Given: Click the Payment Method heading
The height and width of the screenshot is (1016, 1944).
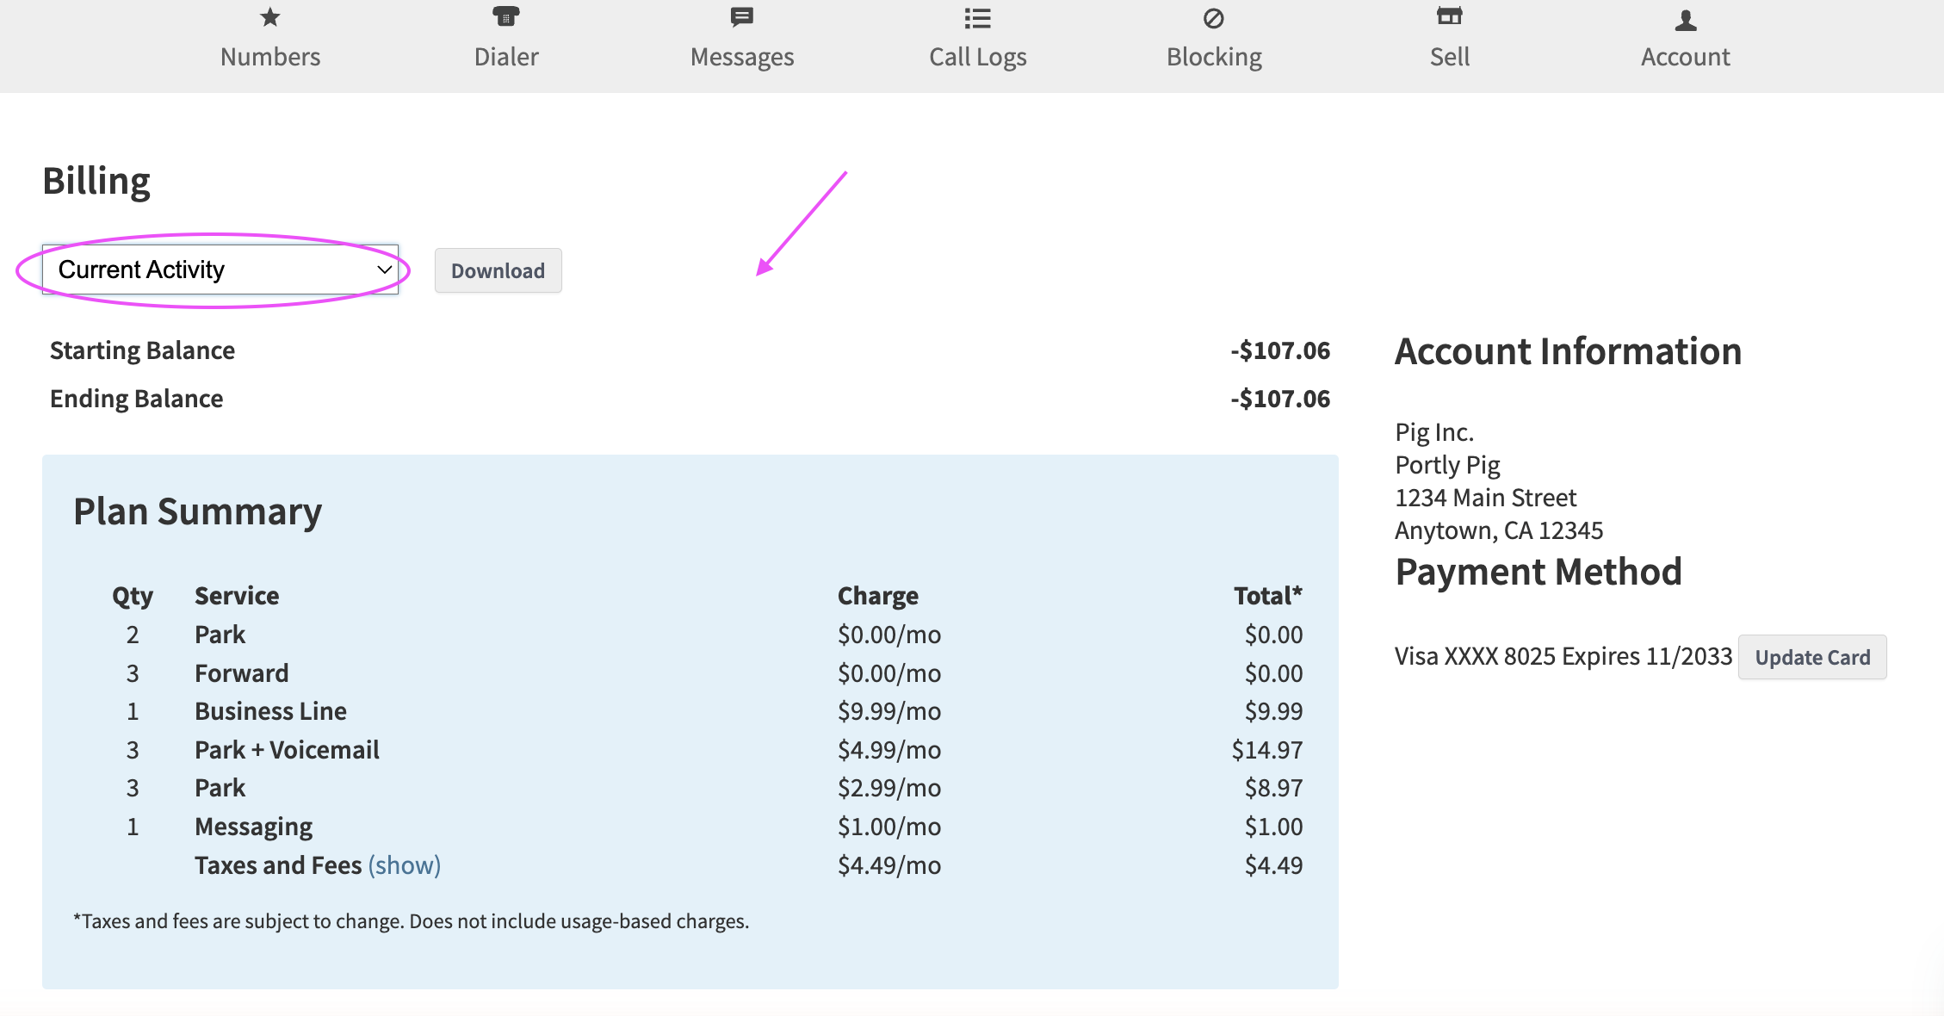Looking at the screenshot, I should (x=1538, y=572).
